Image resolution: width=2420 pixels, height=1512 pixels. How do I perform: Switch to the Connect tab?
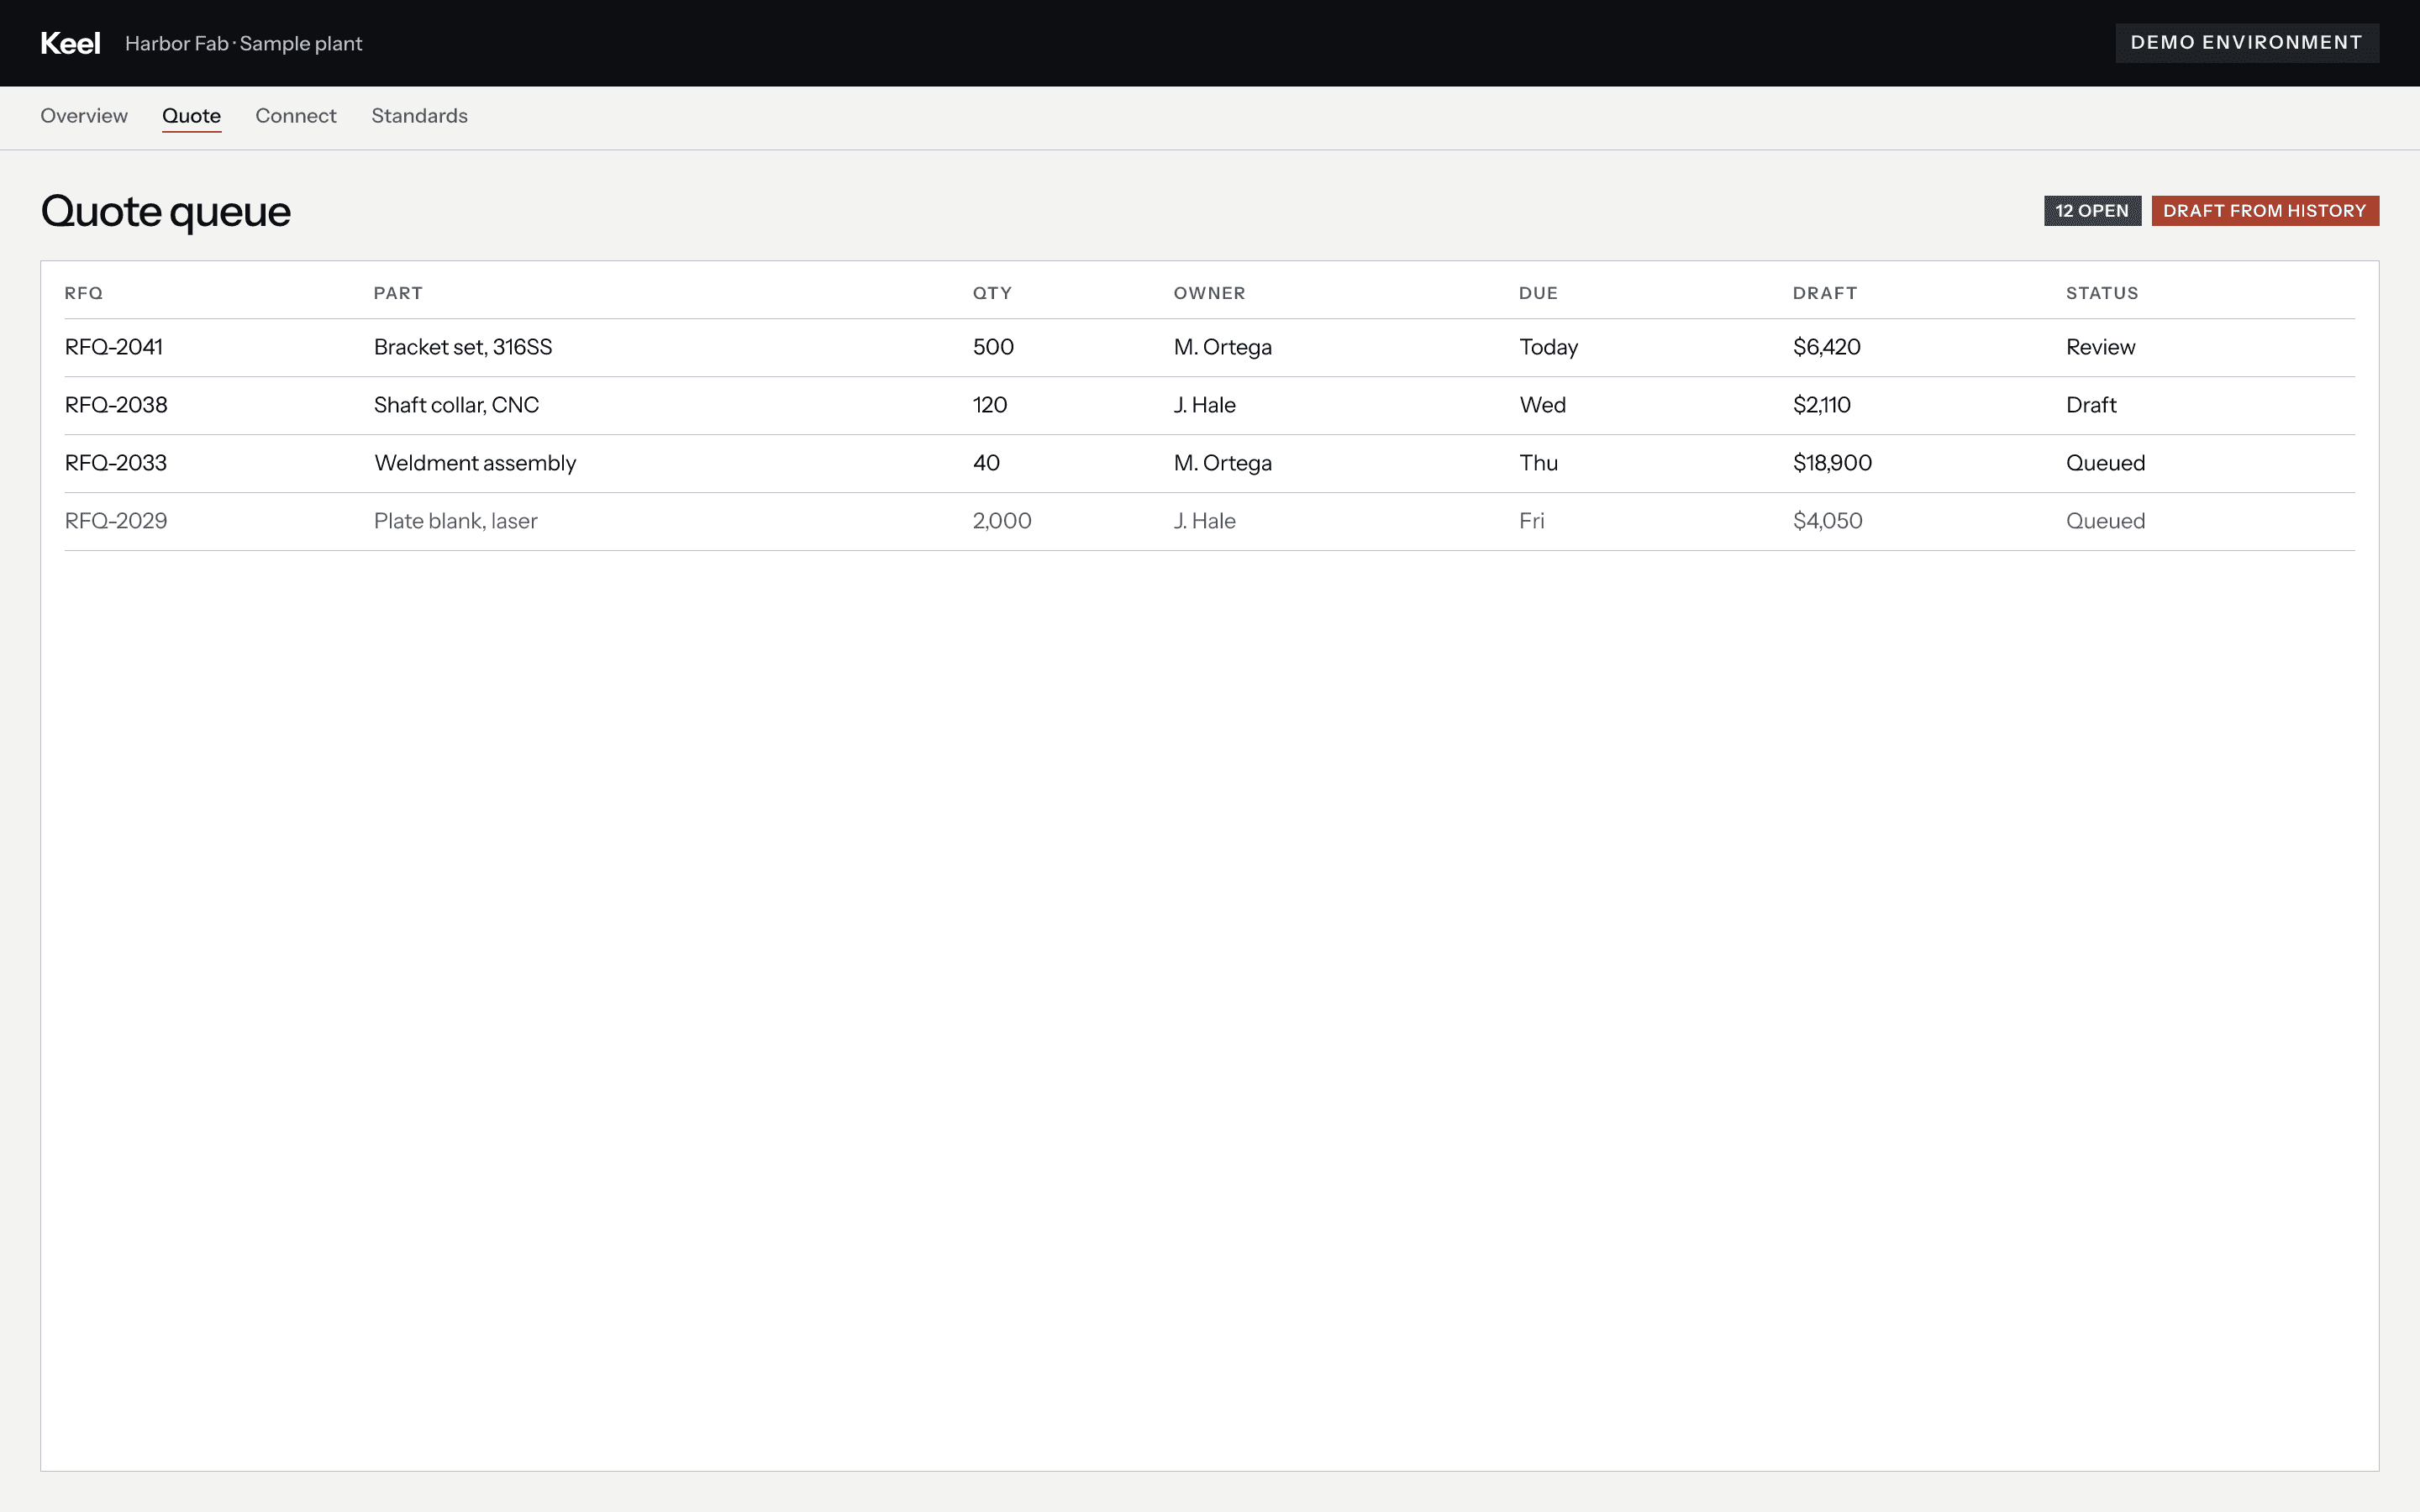pos(296,116)
